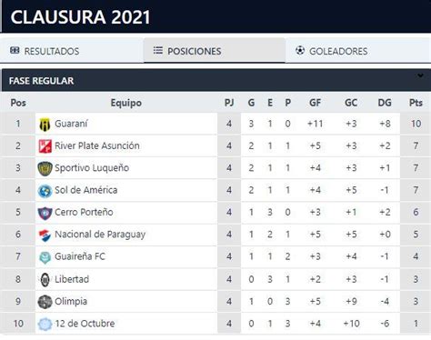Image resolution: width=431 pixels, height=340 pixels.
Task: Click the Nacional de Paraguay crest icon
Action: [x=45, y=235]
